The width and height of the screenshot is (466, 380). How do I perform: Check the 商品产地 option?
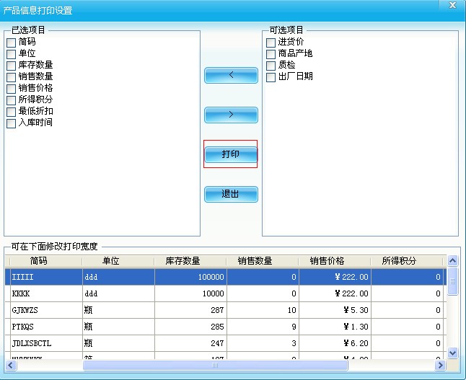pyautogui.click(x=271, y=54)
